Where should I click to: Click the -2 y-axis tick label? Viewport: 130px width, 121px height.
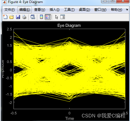pyautogui.click(x=10, y=102)
